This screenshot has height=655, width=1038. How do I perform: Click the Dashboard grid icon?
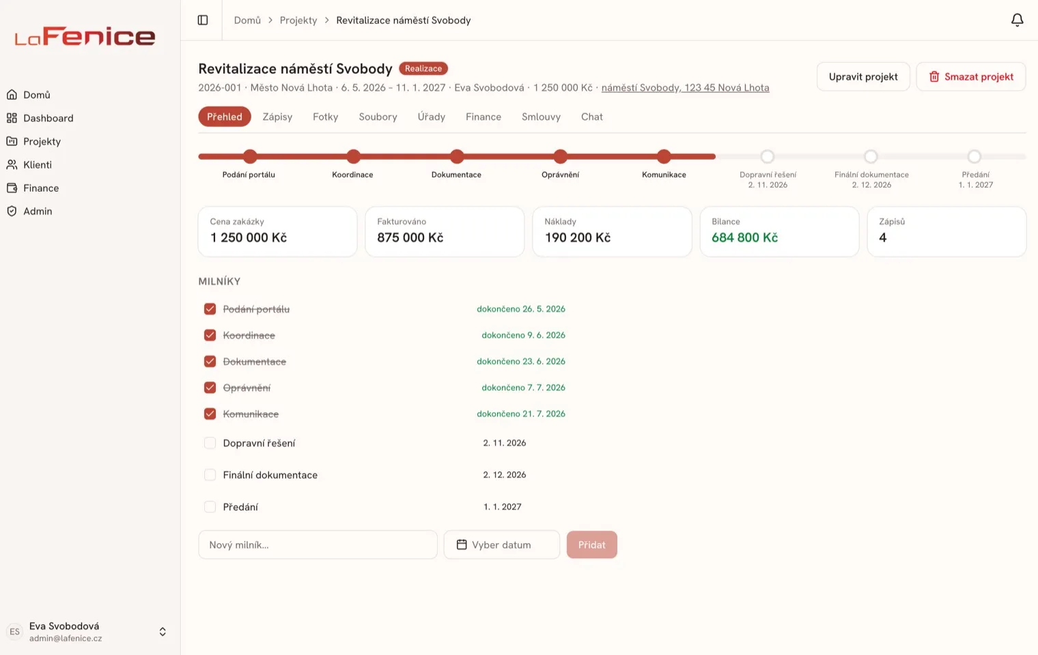(12, 118)
